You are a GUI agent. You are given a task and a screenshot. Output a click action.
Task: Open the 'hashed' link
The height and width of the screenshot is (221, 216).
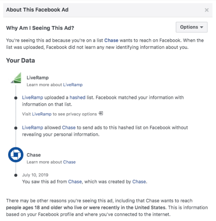78,97
